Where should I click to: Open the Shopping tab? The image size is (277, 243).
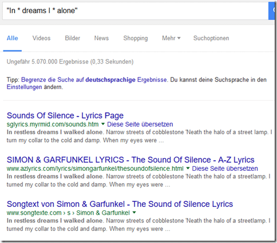pos(136,38)
